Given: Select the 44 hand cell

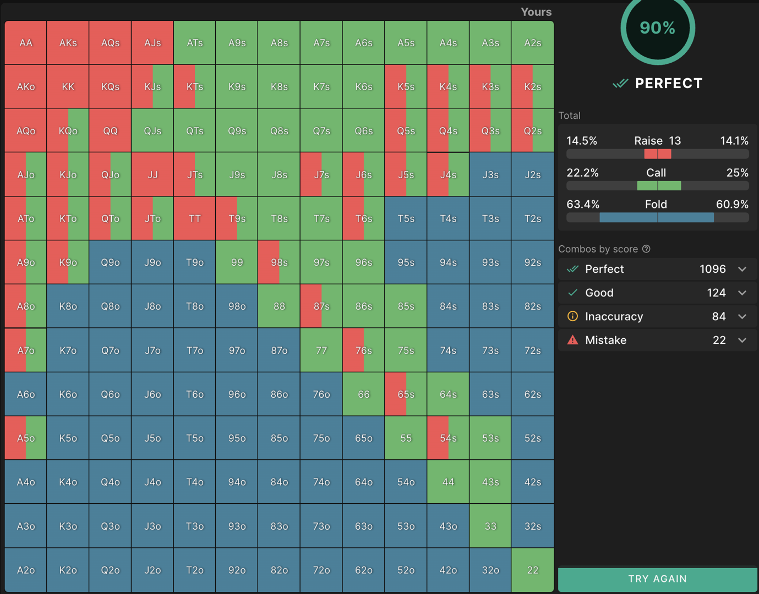Looking at the screenshot, I should pos(448,482).
